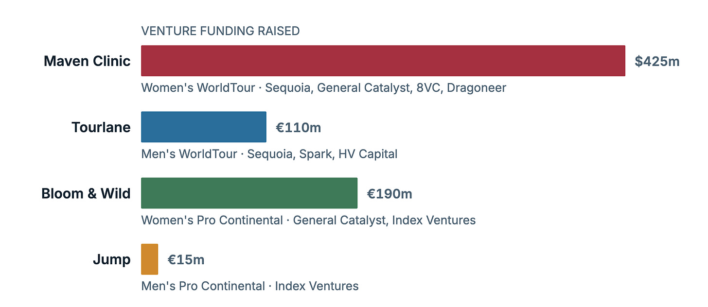
Task: Select the Tourlane label
Action: 101,127
